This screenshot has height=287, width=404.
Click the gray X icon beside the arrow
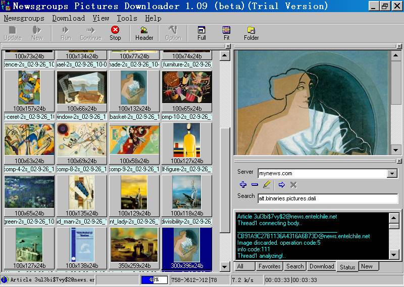(x=293, y=185)
